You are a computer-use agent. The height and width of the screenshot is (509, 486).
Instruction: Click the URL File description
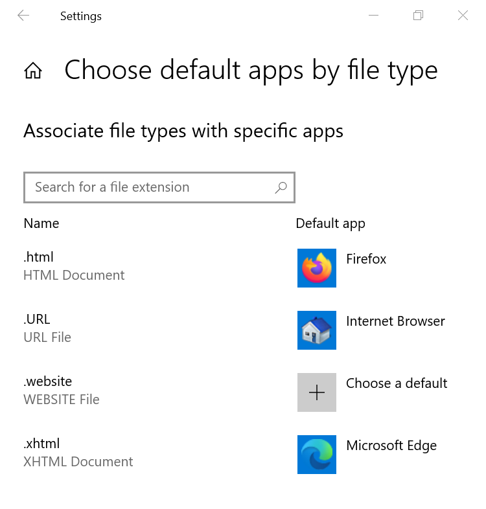[47, 337]
